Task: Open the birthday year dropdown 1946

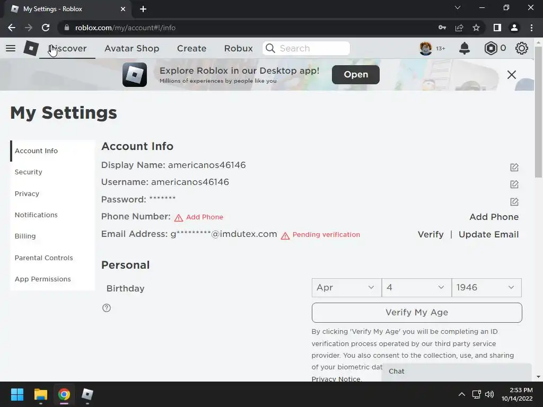Action: (487, 288)
